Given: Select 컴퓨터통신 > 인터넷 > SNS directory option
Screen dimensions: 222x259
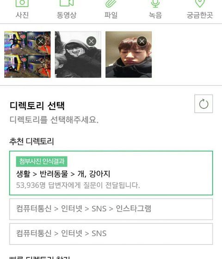Looking at the screenshot, I should (111, 234).
